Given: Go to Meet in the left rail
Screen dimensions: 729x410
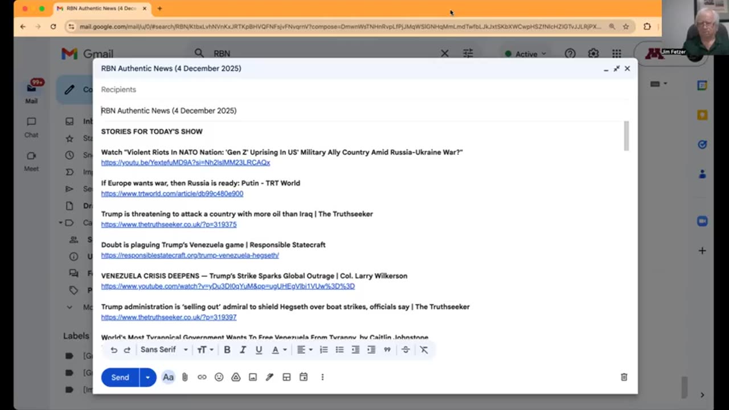Looking at the screenshot, I should [31, 161].
